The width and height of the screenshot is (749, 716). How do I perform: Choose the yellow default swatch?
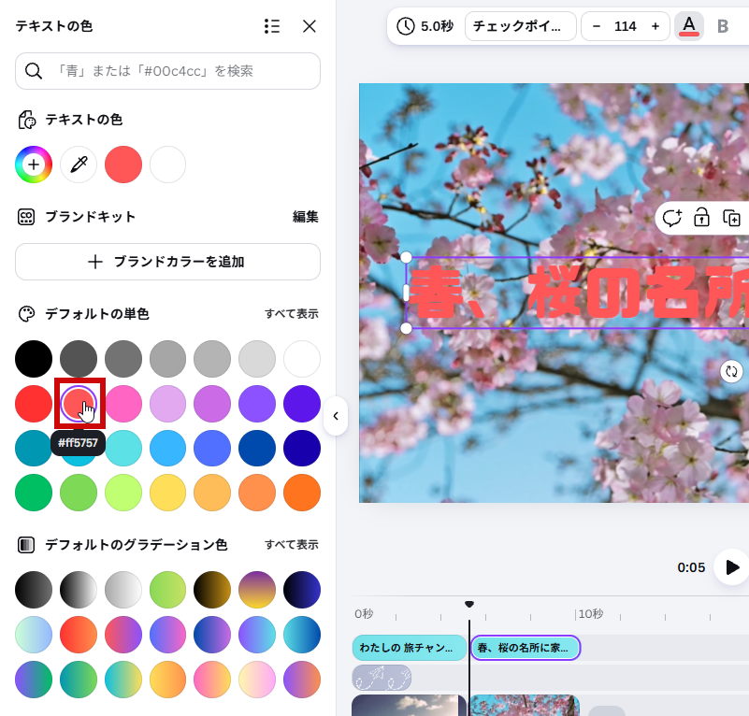(167, 493)
